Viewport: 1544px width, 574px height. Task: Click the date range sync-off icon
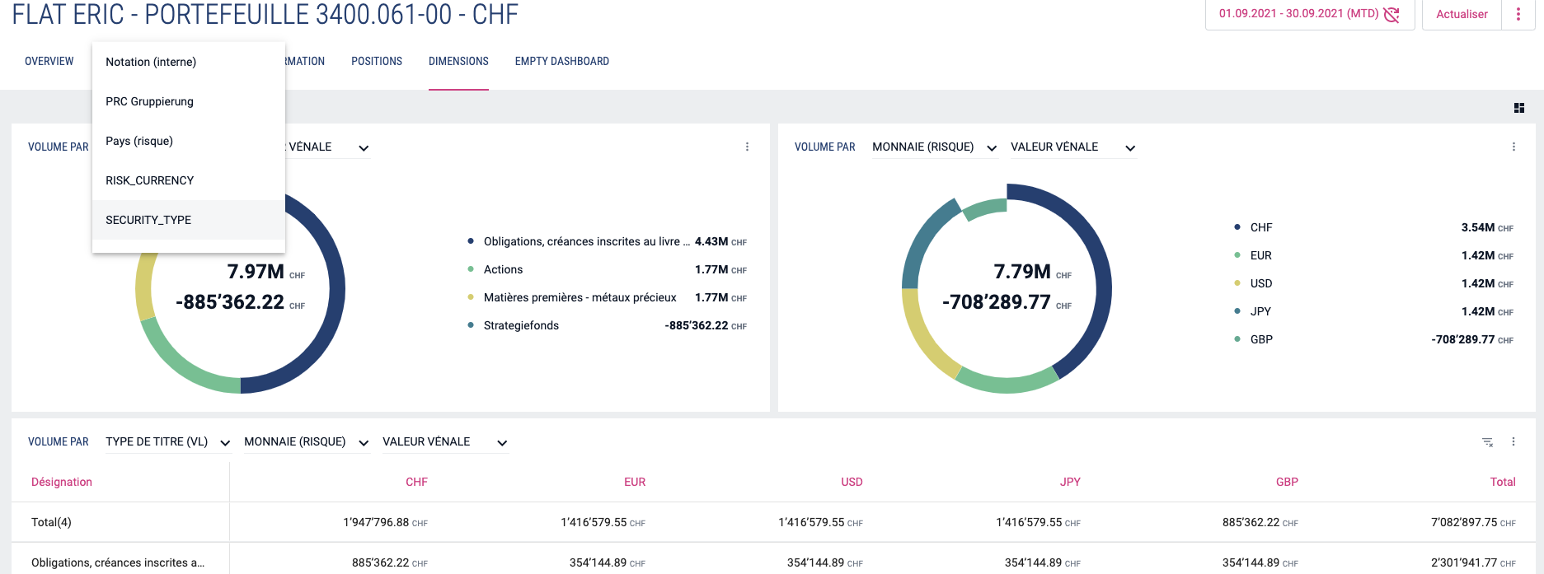tap(1391, 14)
